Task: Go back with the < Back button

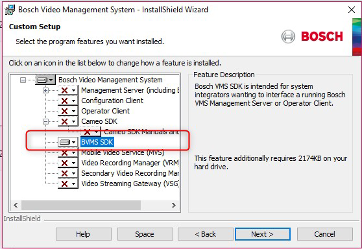Action: point(205,234)
